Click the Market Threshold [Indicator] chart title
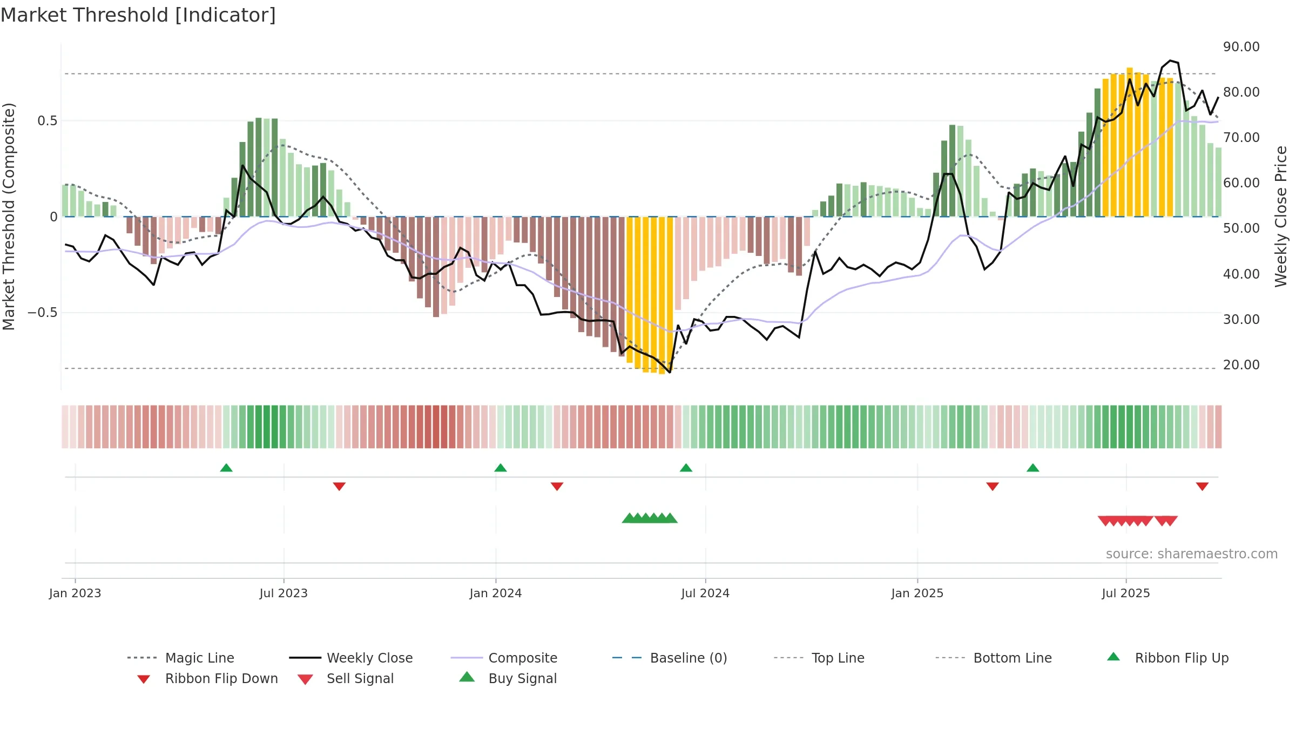 coord(138,15)
